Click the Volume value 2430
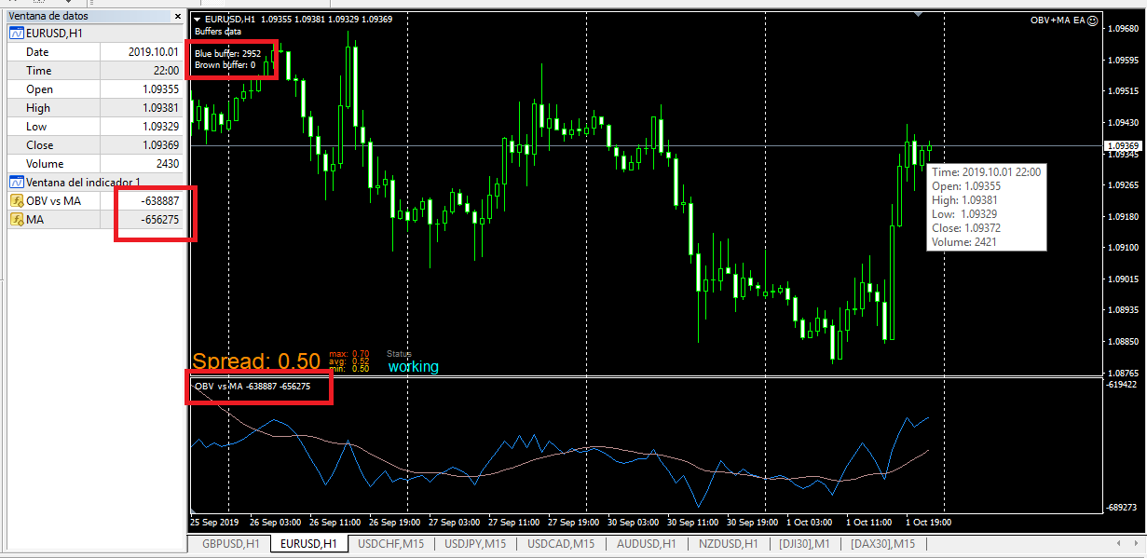This screenshot has height=558, width=1147. pyautogui.click(x=168, y=164)
